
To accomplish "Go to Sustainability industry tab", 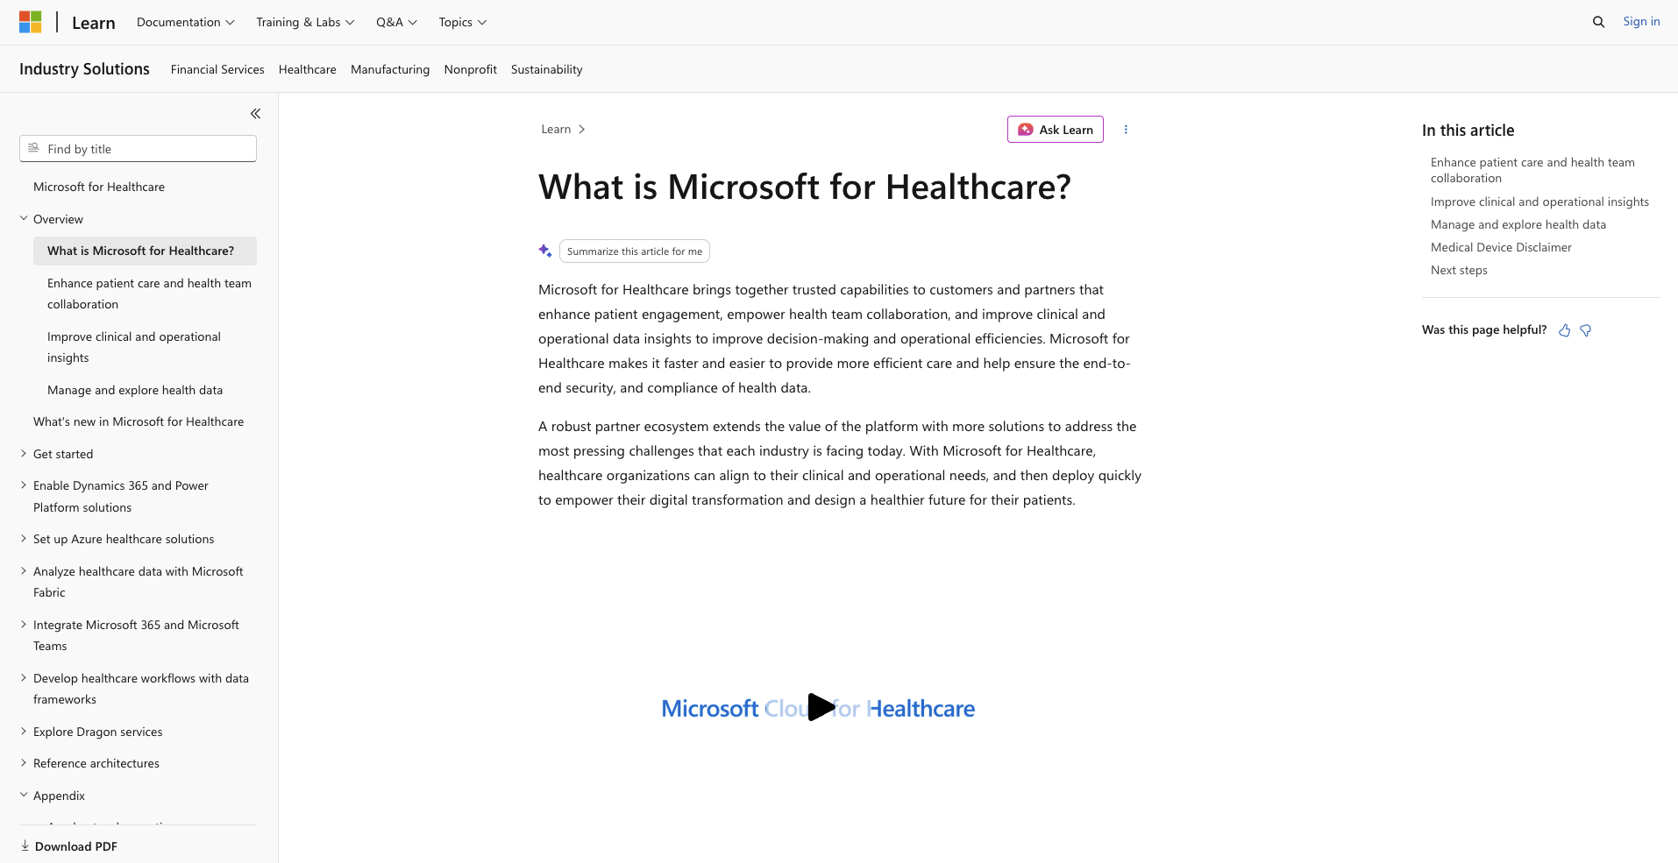I will click(x=547, y=69).
